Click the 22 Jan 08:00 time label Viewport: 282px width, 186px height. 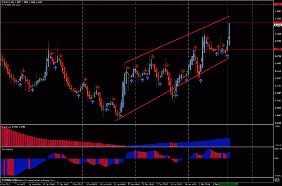tap(134, 184)
